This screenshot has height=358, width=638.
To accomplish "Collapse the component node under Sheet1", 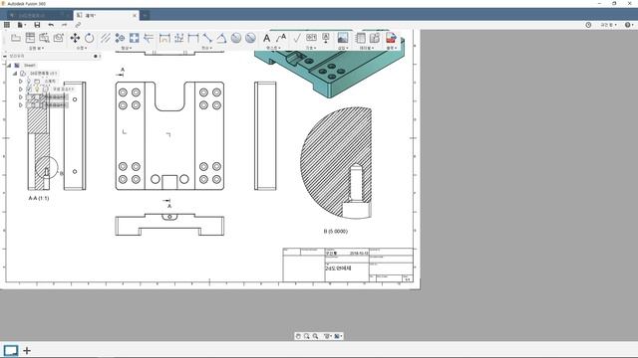I will (x=15, y=73).
